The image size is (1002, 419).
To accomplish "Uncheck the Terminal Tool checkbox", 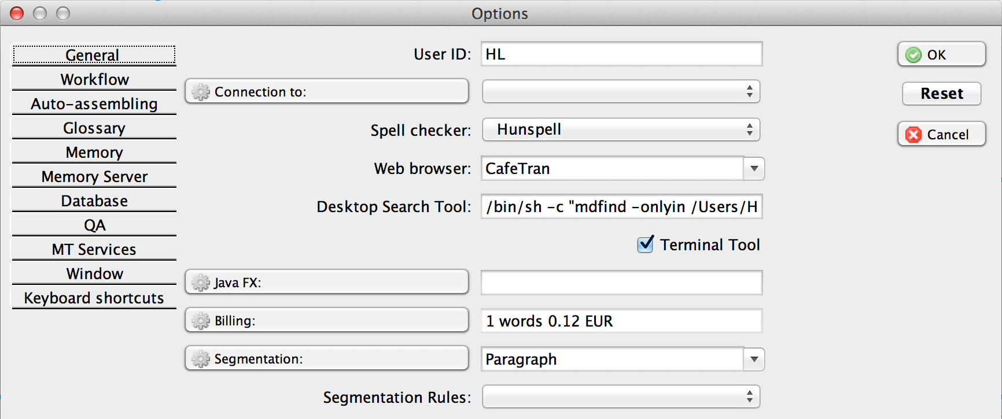I will click(646, 244).
